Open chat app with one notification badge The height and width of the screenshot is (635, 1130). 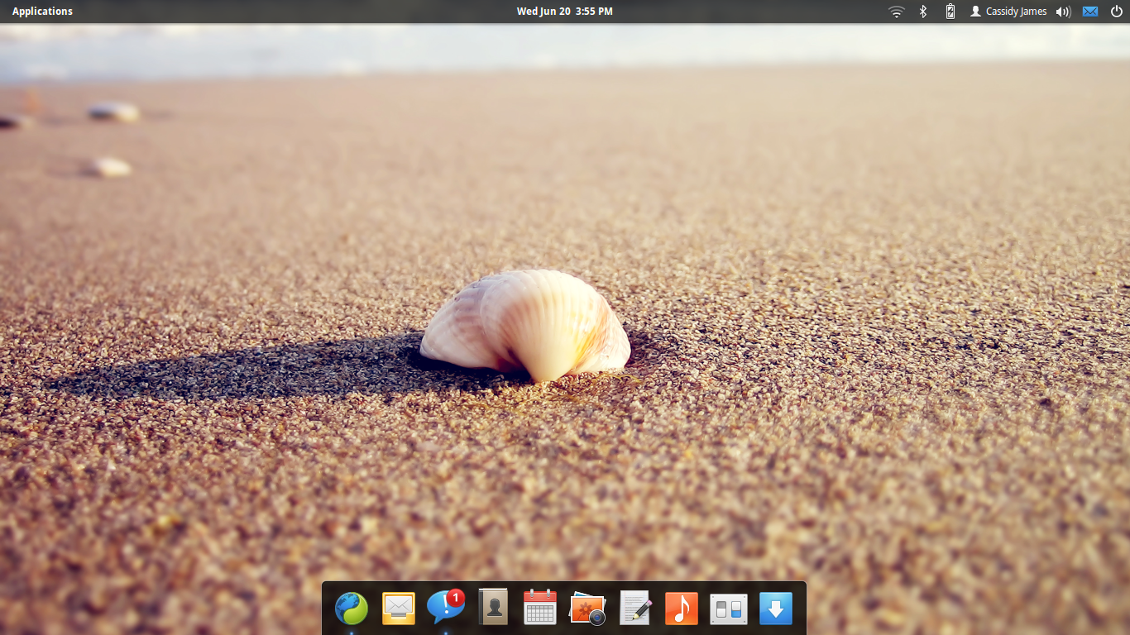tap(445, 609)
